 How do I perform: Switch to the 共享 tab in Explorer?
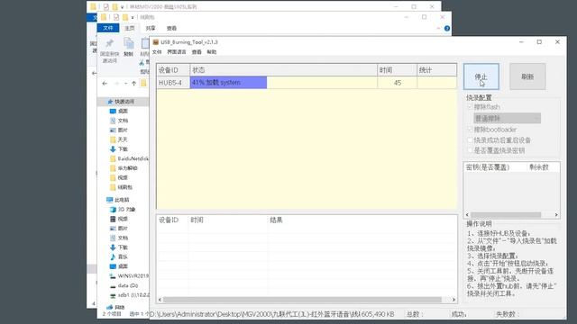151,28
